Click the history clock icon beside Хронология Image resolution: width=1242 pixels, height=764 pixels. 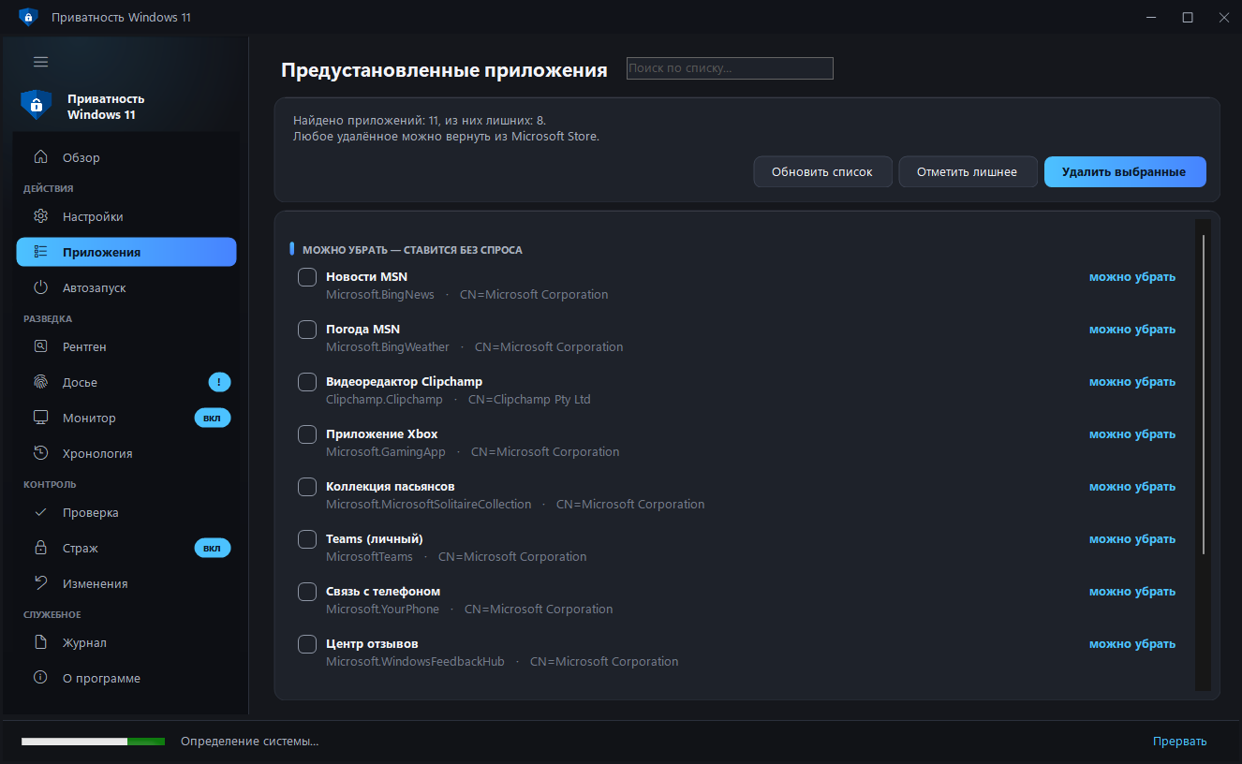40,453
